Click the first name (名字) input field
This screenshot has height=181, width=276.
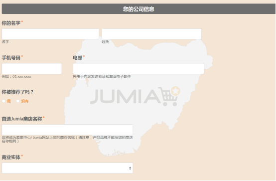click(50, 34)
